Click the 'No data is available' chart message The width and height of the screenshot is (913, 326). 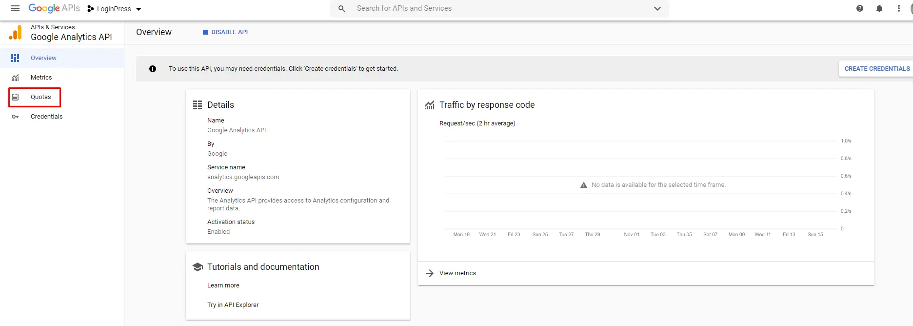[658, 185]
